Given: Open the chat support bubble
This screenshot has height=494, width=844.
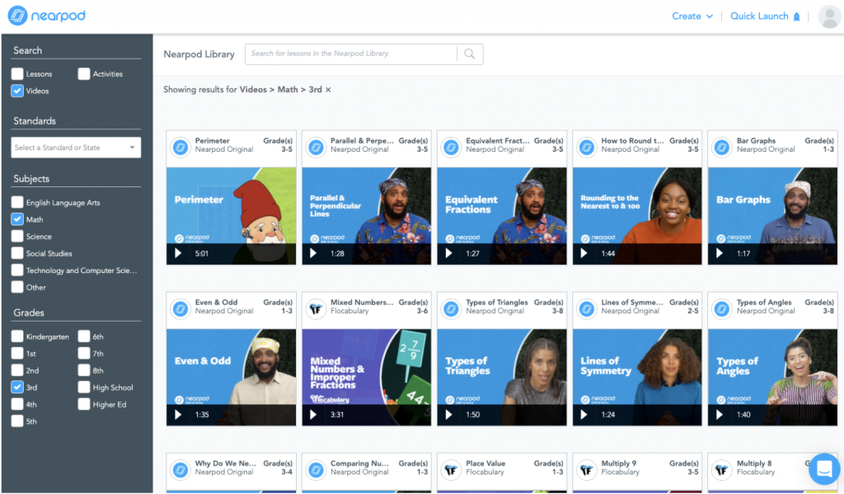Looking at the screenshot, I should click(x=824, y=468).
